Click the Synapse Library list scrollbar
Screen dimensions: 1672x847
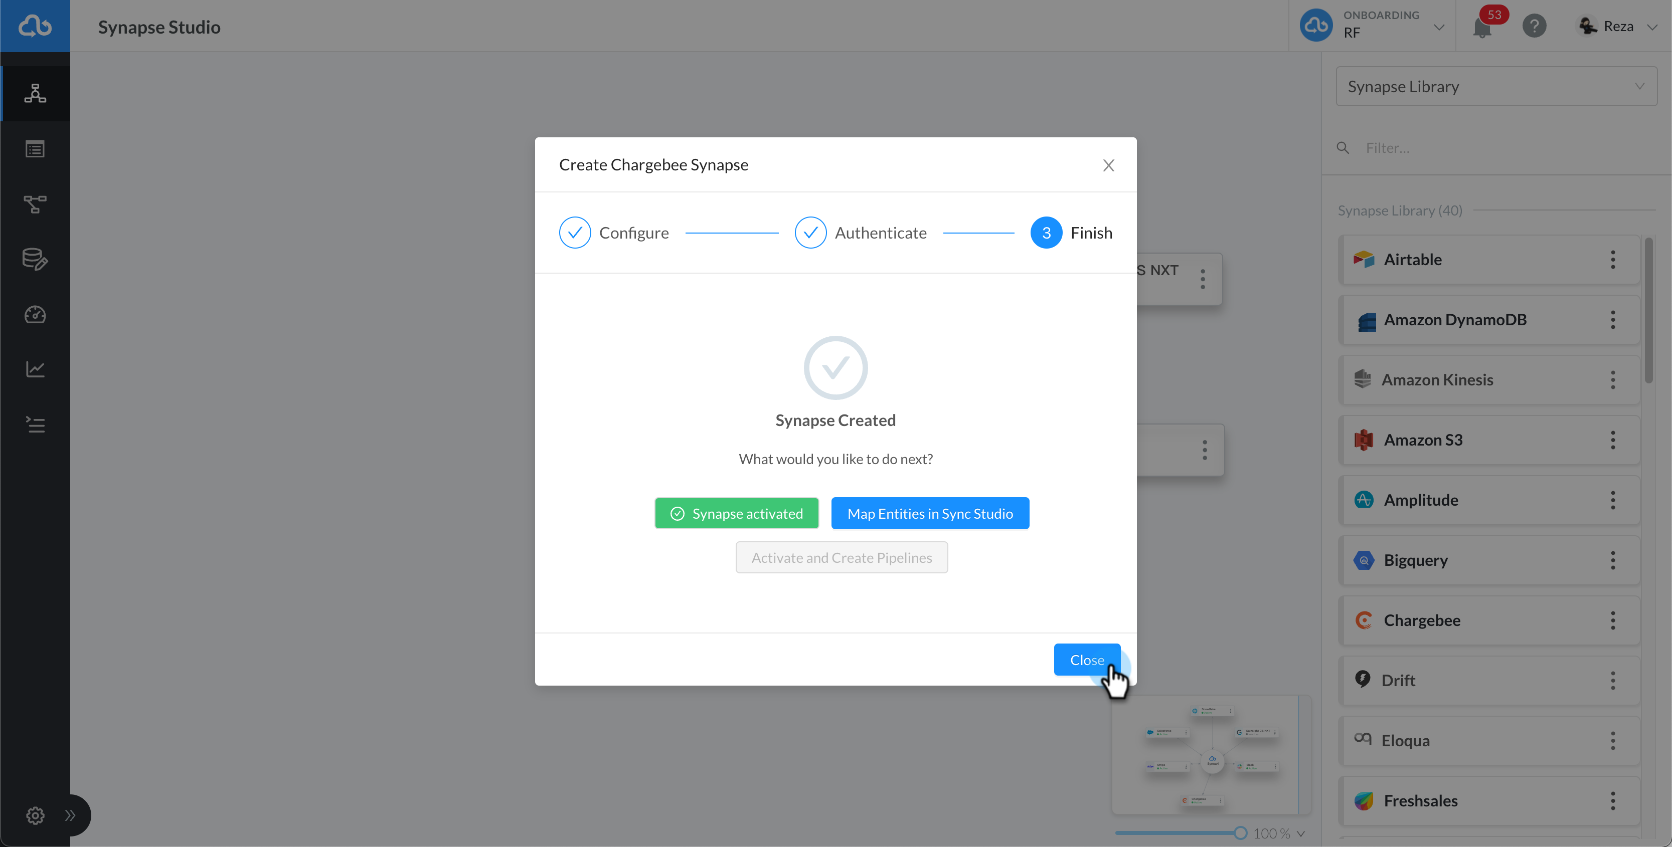pyautogui.click(x=1648, y=311)
